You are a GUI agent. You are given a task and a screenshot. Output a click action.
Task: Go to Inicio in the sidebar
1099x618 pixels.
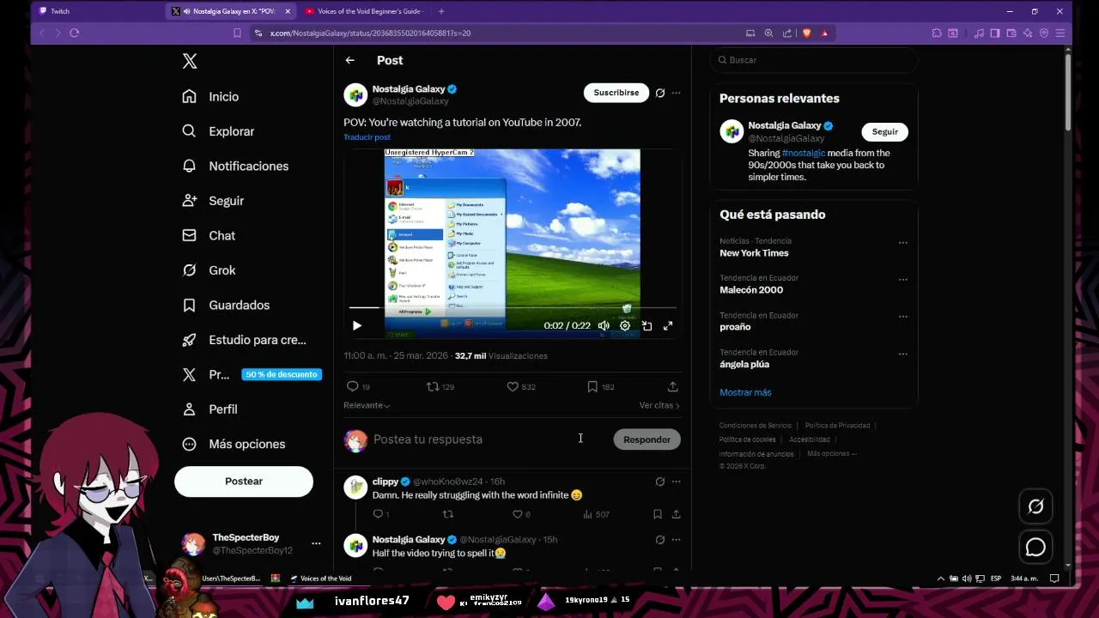click(x=210, y=97)
